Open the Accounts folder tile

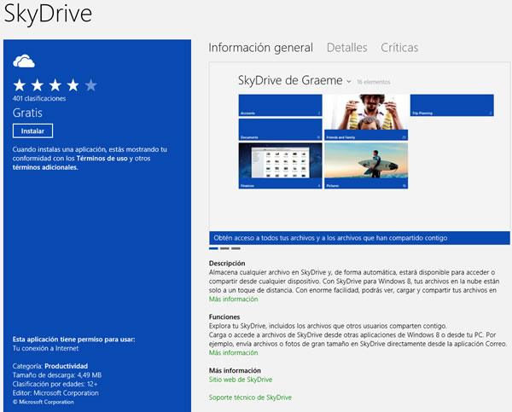[280, 105]
